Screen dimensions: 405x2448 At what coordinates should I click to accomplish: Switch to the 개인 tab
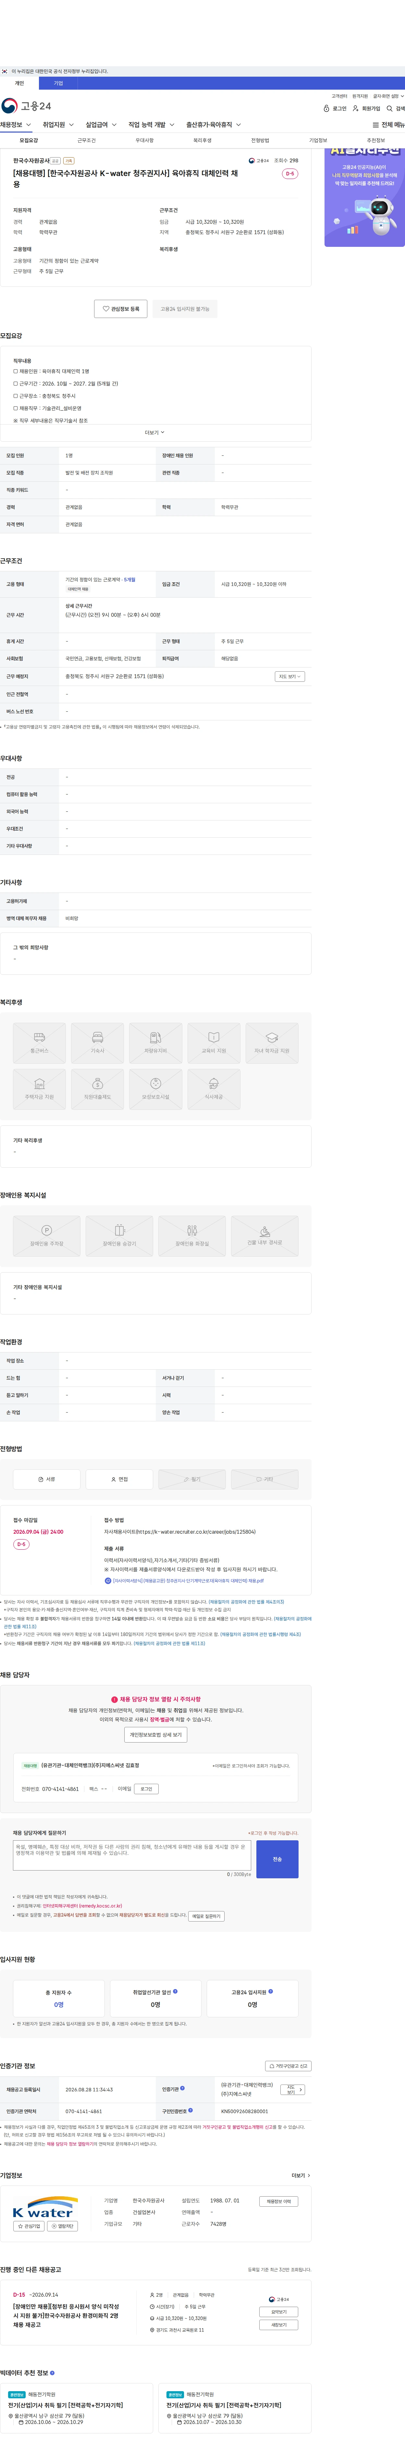(19, 83)
